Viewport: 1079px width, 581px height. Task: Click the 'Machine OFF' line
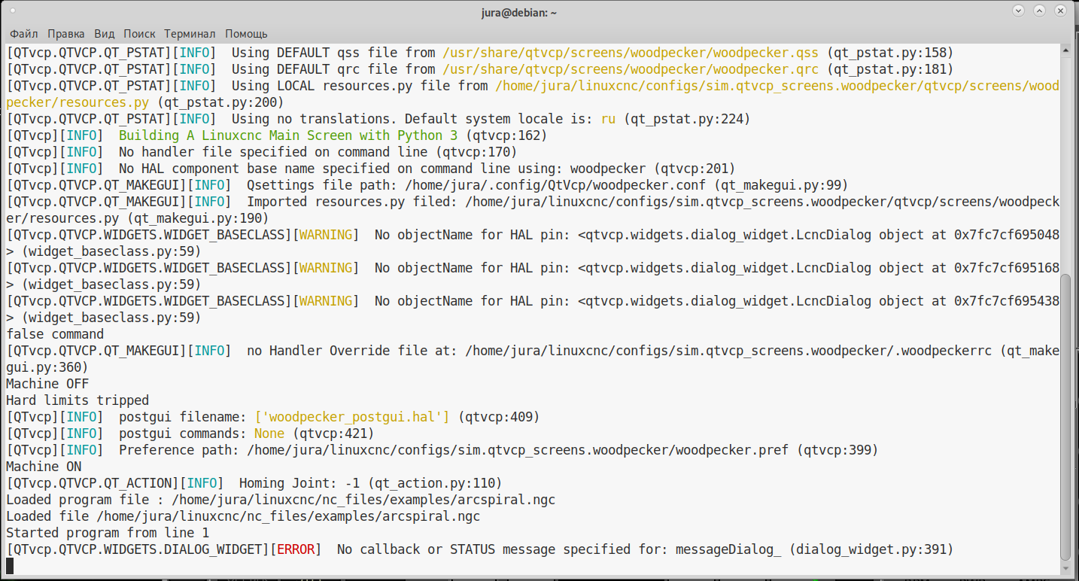[x=47, y=384]
